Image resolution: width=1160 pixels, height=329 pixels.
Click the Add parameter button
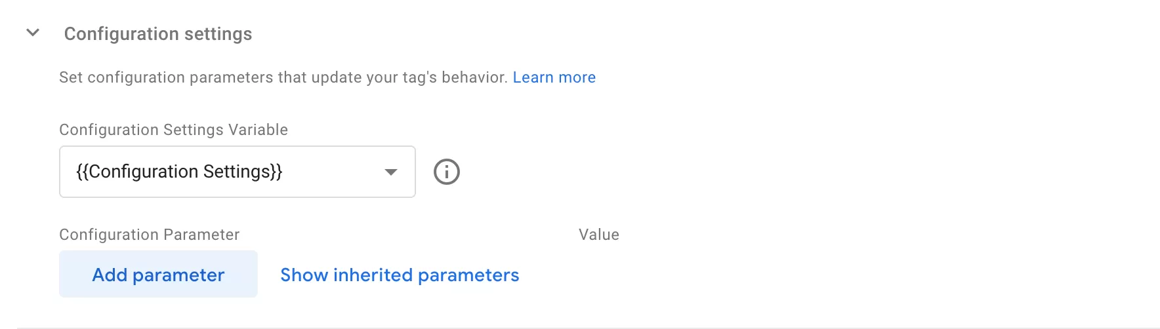point(158,274)
